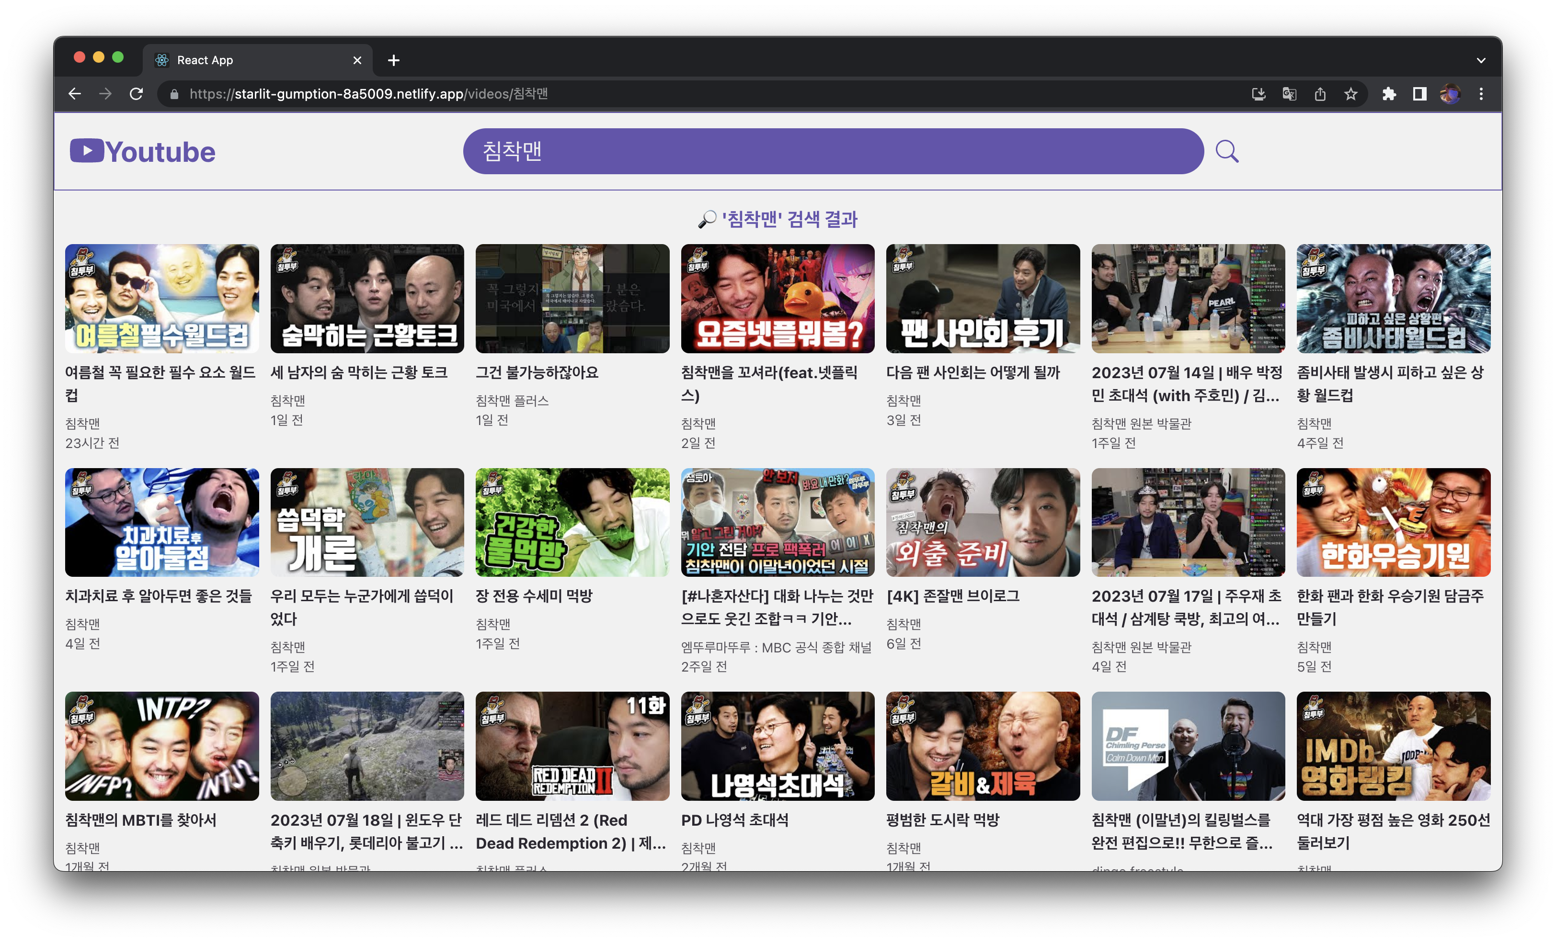
Task: Click the 침착맨 search input field
Action: [x=833, y=151]
